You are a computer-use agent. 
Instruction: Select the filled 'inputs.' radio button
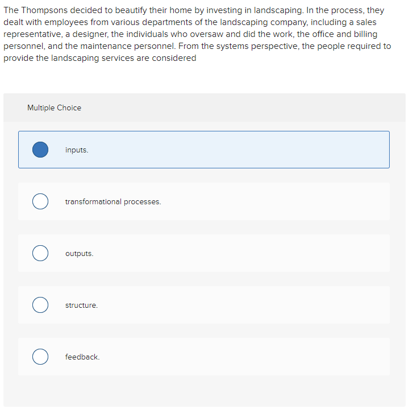point(40,150)
